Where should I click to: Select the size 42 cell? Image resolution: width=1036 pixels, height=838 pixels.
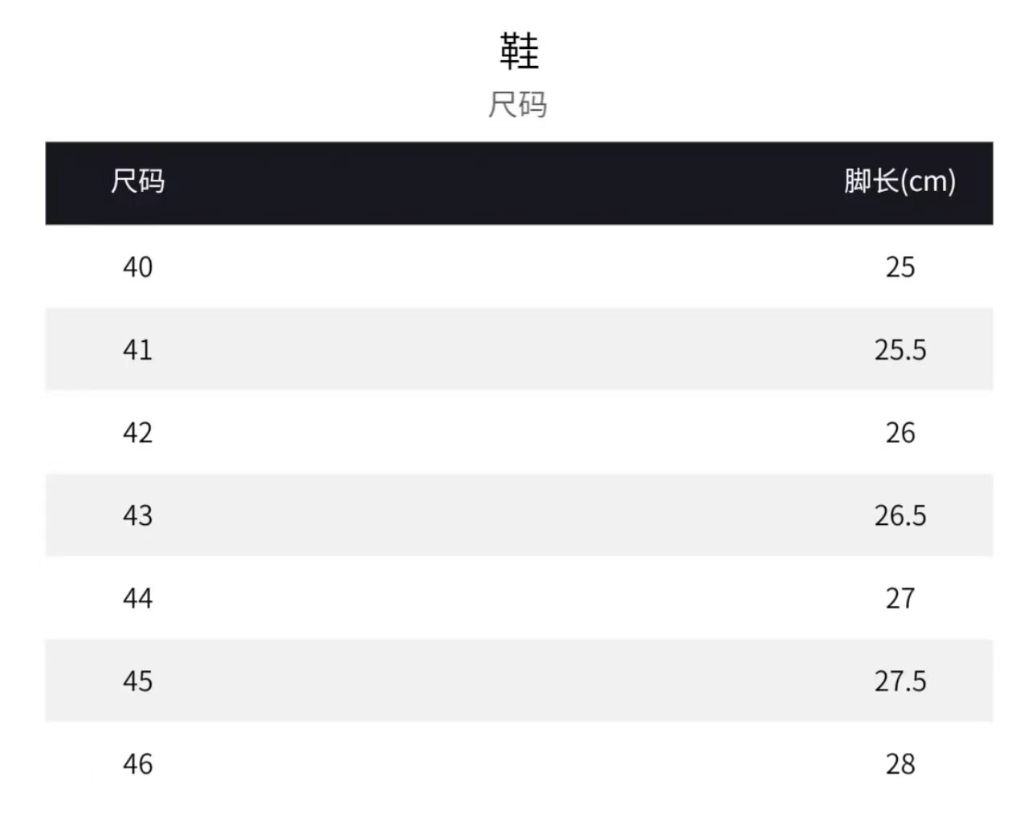tap(137, 433)
